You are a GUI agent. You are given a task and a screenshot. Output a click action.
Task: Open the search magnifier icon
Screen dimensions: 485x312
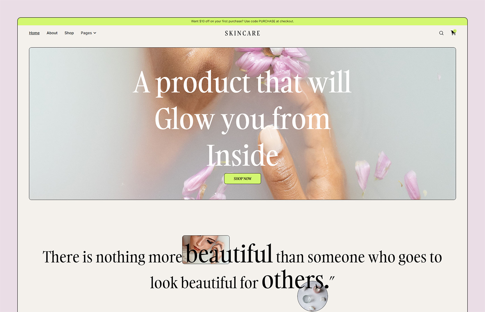(x=441, y=33)
